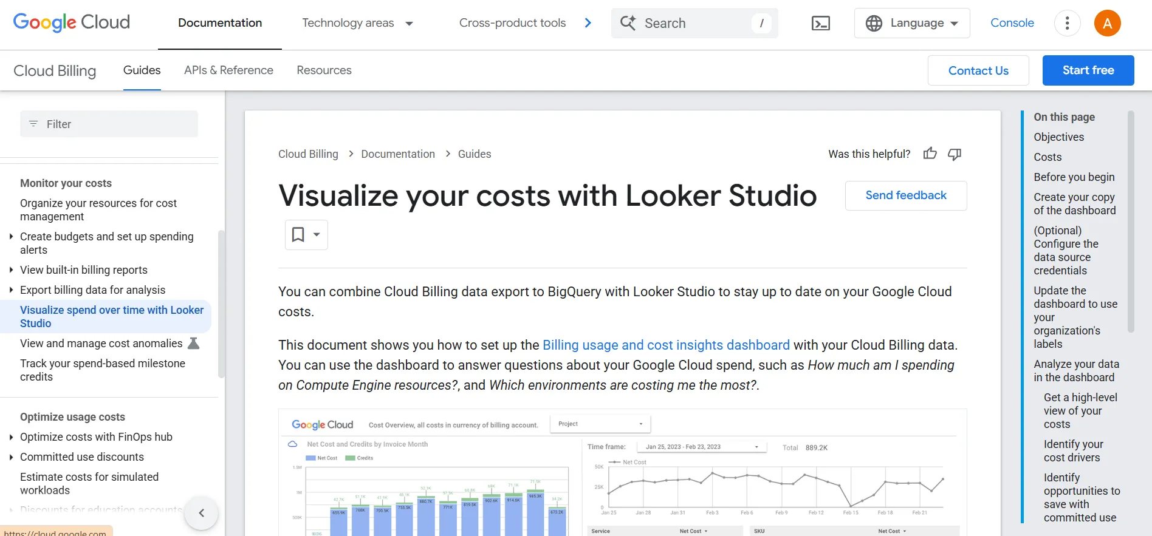1152x536 pixels.
Task: Open Track your spend-based milestone credits
Action: click(103, 370)
